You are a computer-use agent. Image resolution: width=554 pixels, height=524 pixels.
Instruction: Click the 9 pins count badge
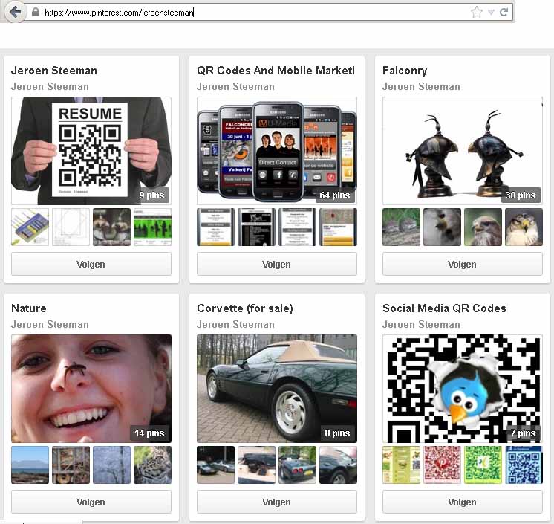point(151,195)
